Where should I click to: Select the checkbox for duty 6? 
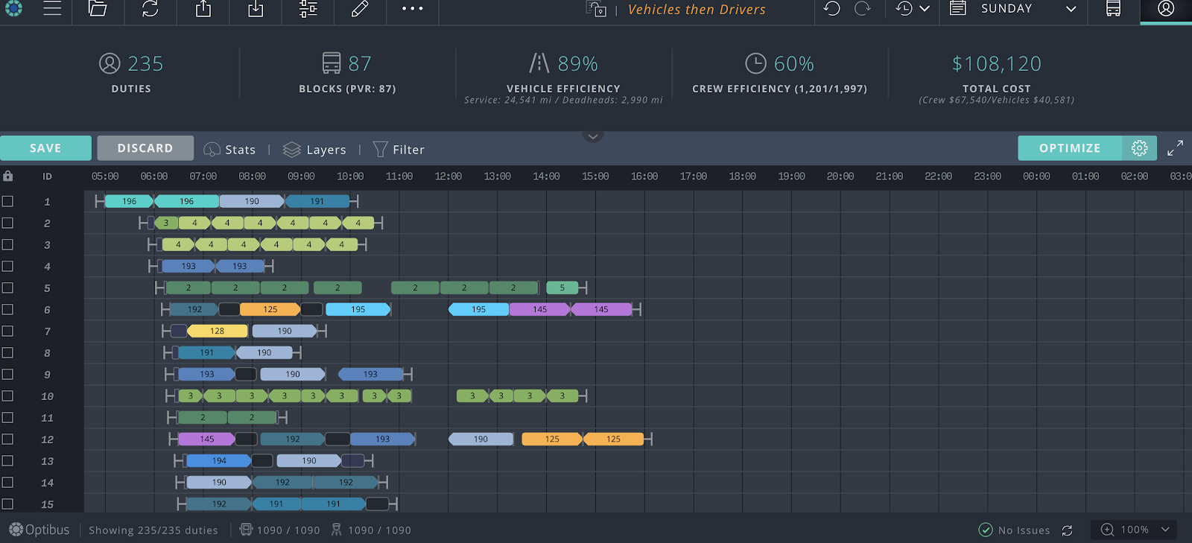coord(7,309)
